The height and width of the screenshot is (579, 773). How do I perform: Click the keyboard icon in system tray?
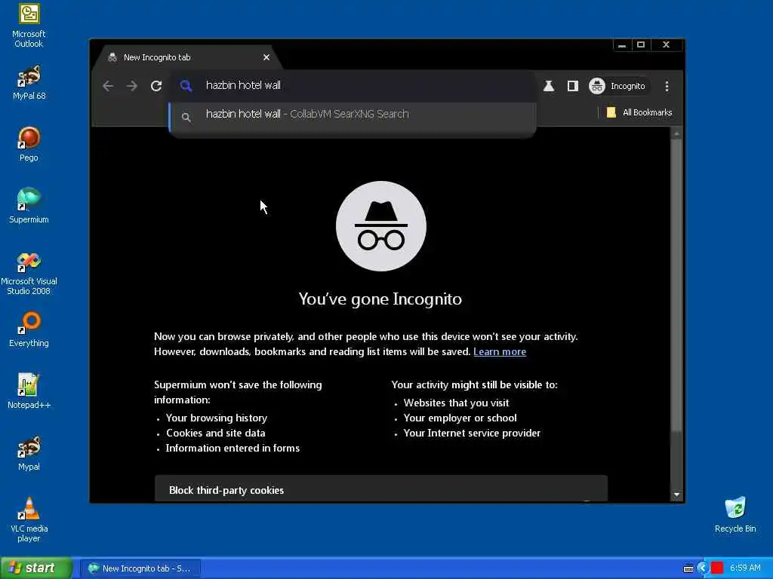[688, 568]
